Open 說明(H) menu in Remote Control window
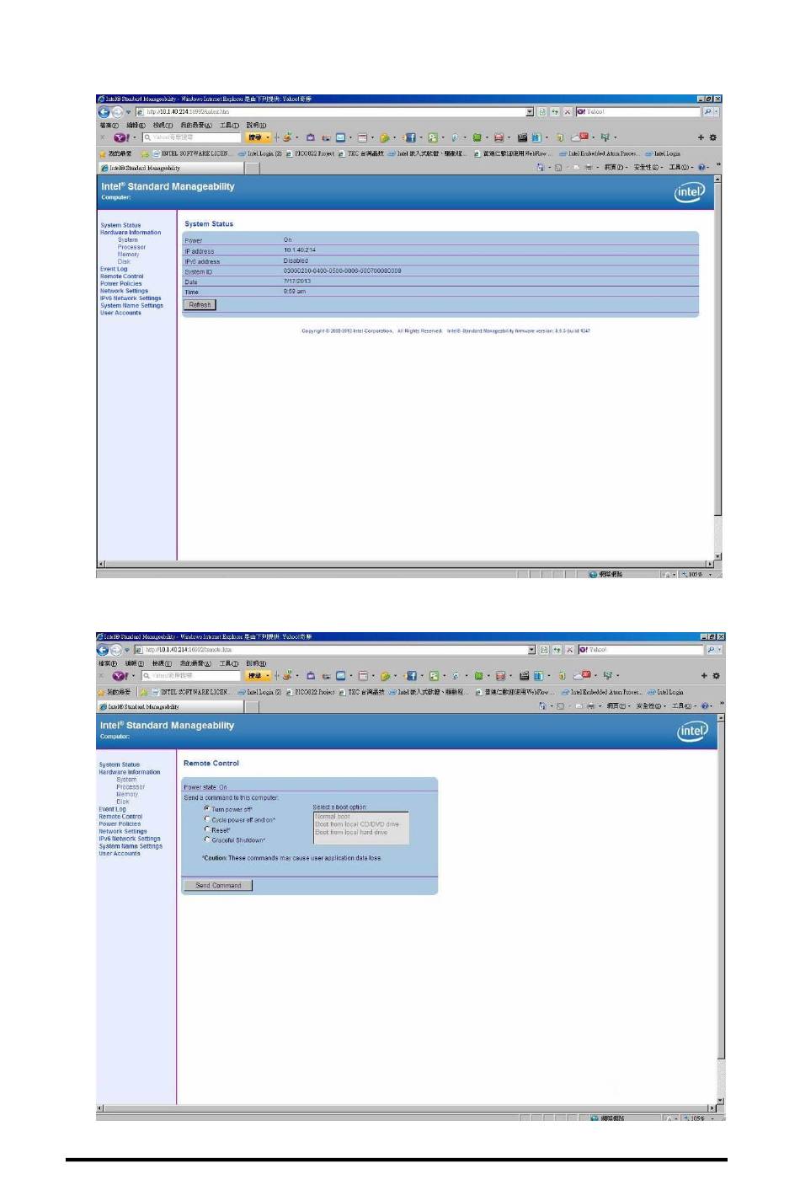The image size is (800, 1196). tap(256, 663)
